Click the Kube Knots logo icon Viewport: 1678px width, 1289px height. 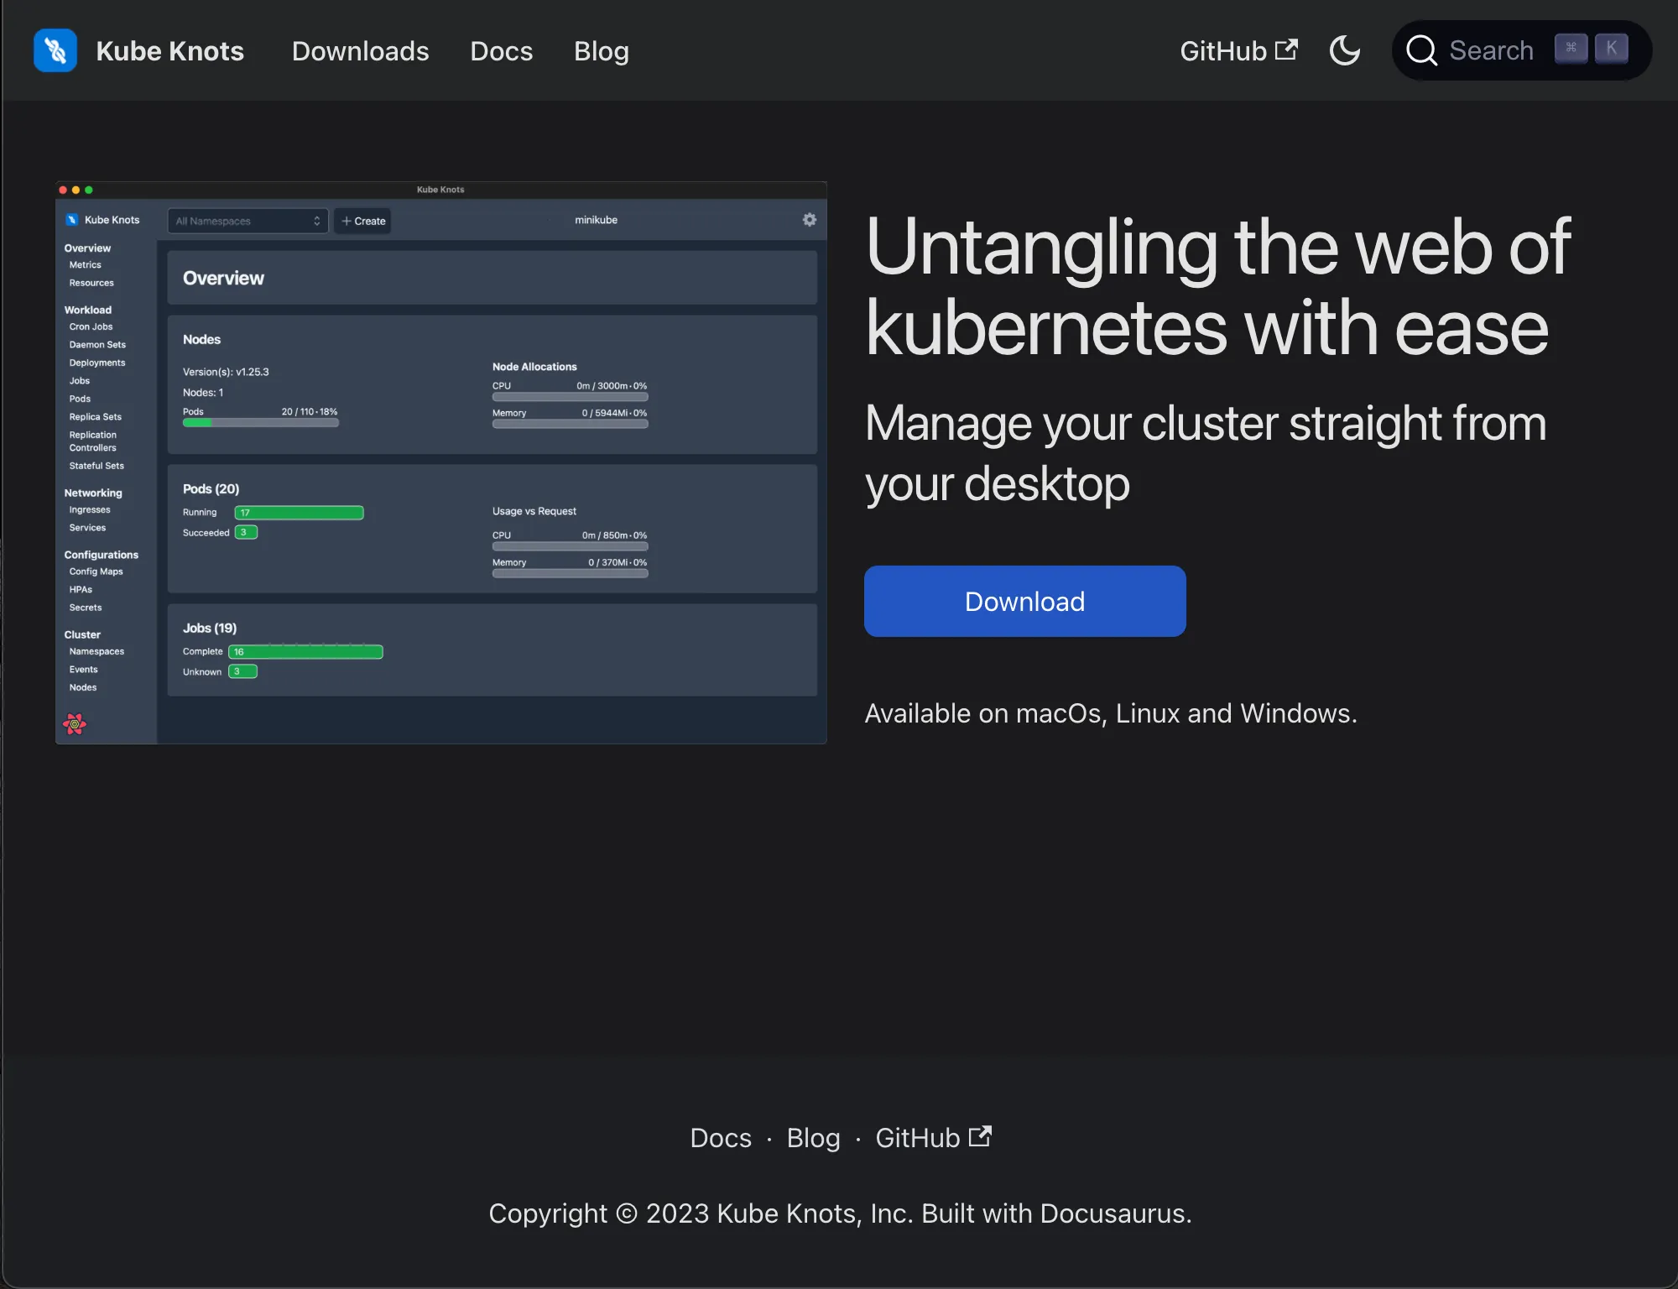click(x=55, y=50)
